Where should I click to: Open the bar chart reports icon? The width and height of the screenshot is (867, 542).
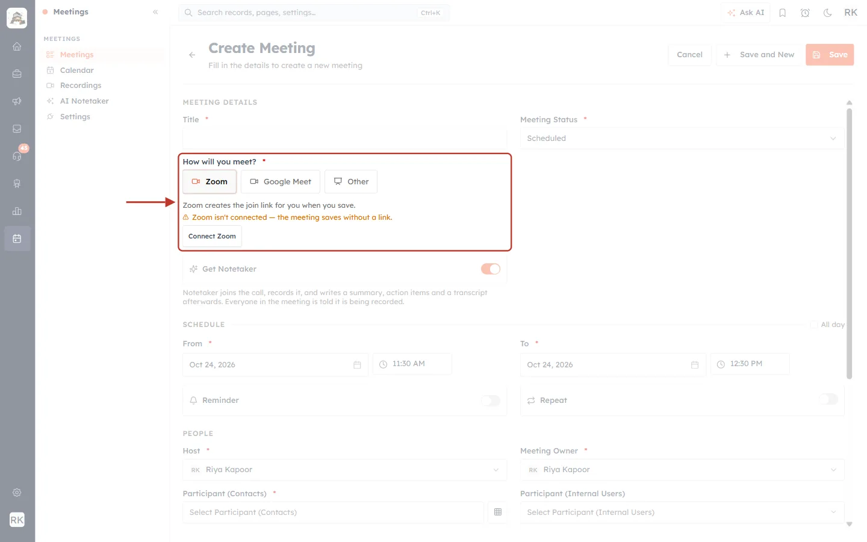pos(17,211)
